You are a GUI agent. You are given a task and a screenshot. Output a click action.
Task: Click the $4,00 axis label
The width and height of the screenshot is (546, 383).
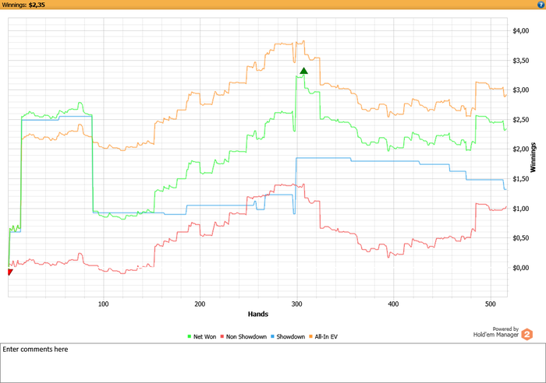(x=520, y=31)
